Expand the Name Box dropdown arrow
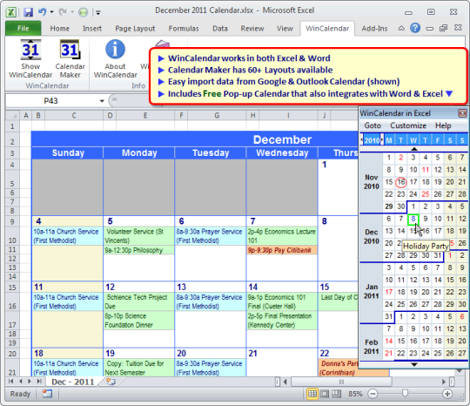 coord(102,101)
